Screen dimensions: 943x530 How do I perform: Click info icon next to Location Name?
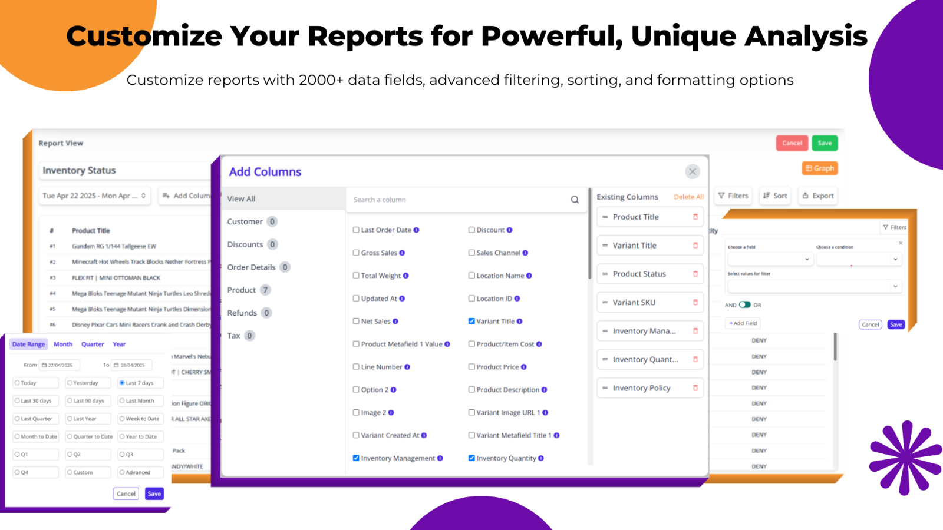(x=529, y=276)
